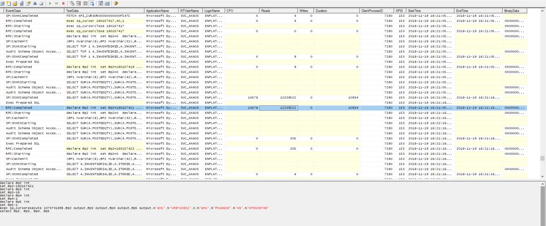Click the ClientProcessID column header
This screenshot has height=226, width=546.
pos(377,10)
